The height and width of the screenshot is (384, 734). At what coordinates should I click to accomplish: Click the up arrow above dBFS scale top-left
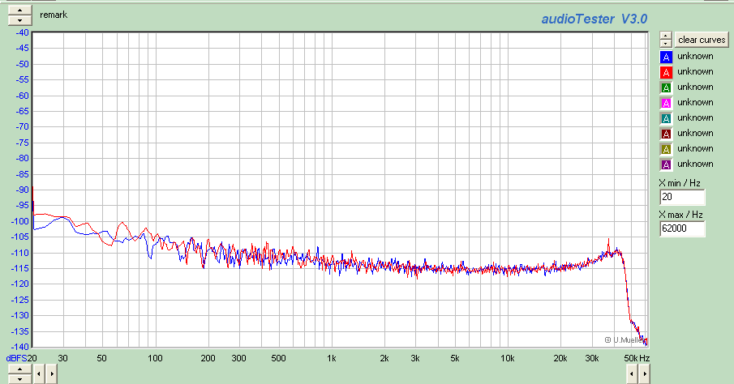(x=19, y=10)
